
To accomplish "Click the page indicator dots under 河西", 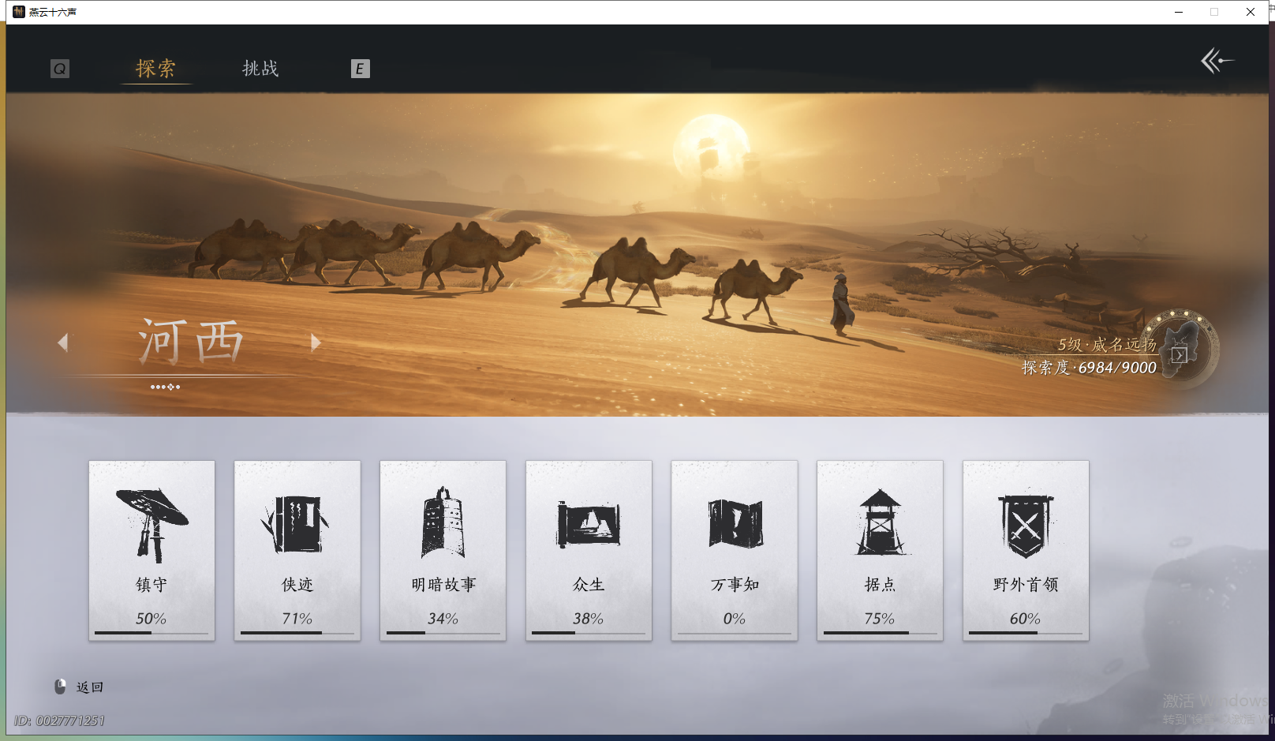I will coord(165,387).
